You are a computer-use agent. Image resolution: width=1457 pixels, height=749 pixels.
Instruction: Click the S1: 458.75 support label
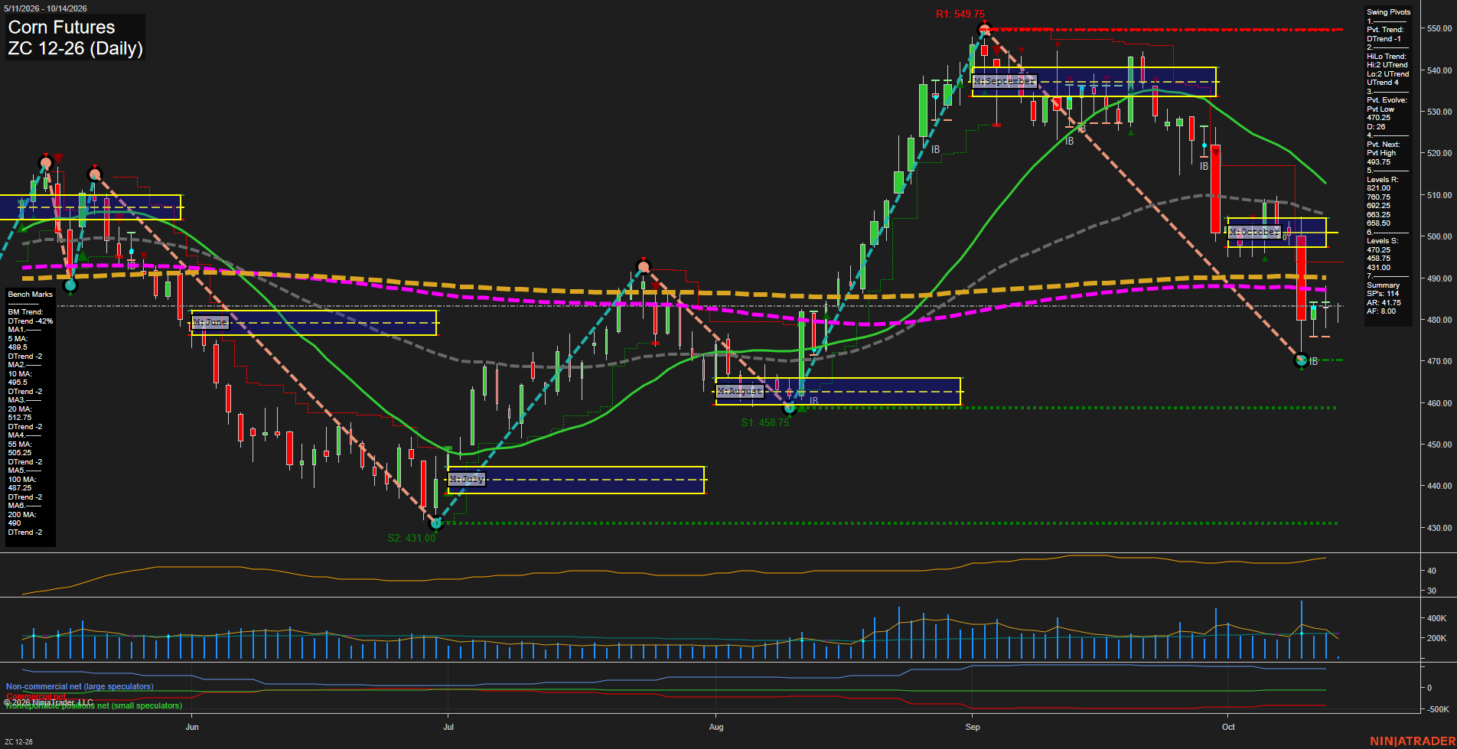click(764, 422)
